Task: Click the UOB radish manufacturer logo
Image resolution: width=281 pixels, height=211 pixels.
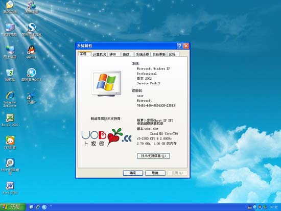Action: pyautogui.click(x=106, y=137)
